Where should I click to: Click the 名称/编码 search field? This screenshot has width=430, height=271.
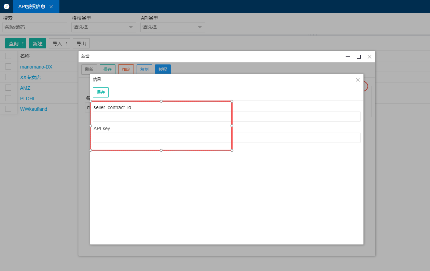click(35, 27)
